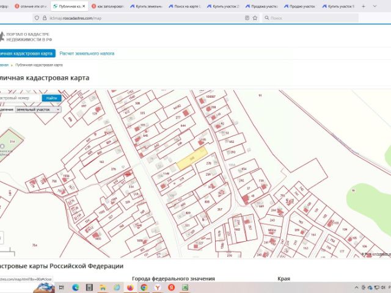Click parcel 1149 on the map
Image resolution: width=391 pixels, height=293 pixels.
tap(166, 173)
